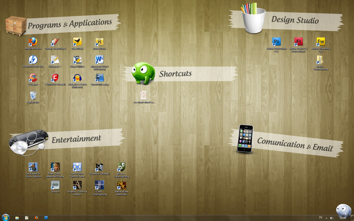Screen dimensions: 354x221
Task: Open the DE language selector in taskbar
Action: pos(321,218)
